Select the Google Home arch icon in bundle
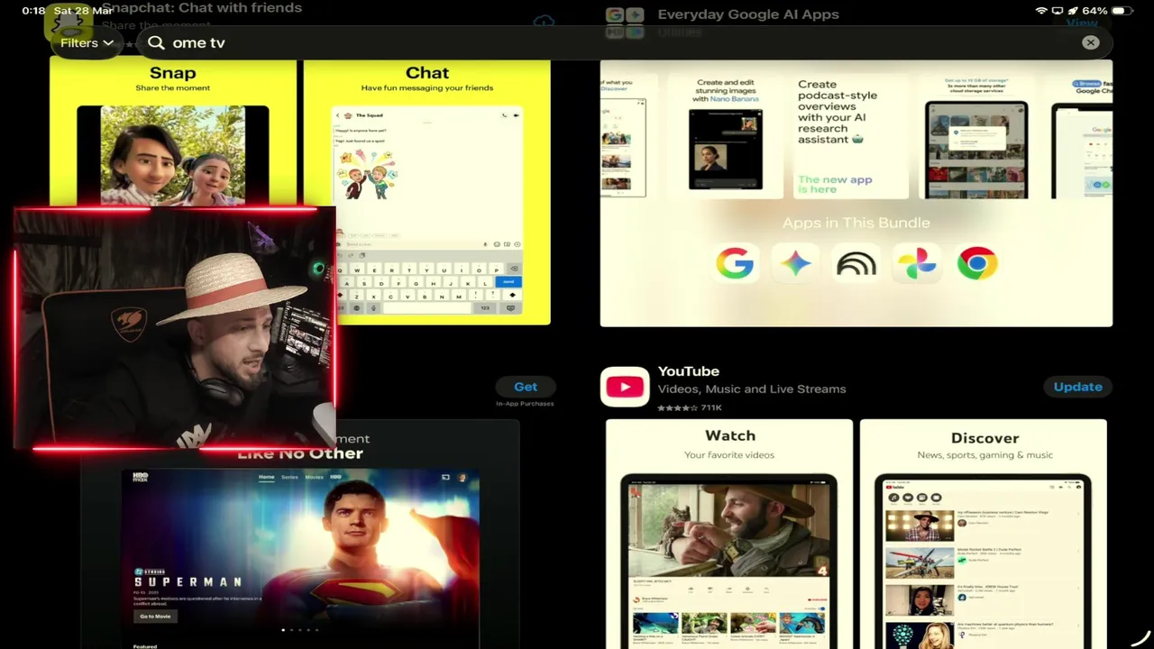The height and width of the screenshot is (649, 1154). point(856,264)
